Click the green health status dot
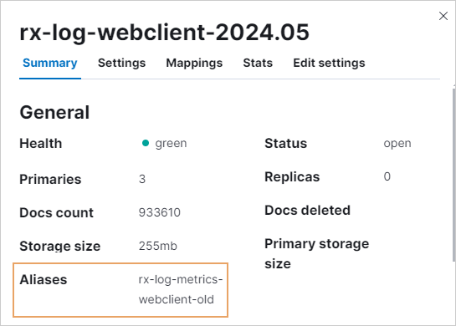The width and height of the screenshot is (456, 326). click(146, 143)
